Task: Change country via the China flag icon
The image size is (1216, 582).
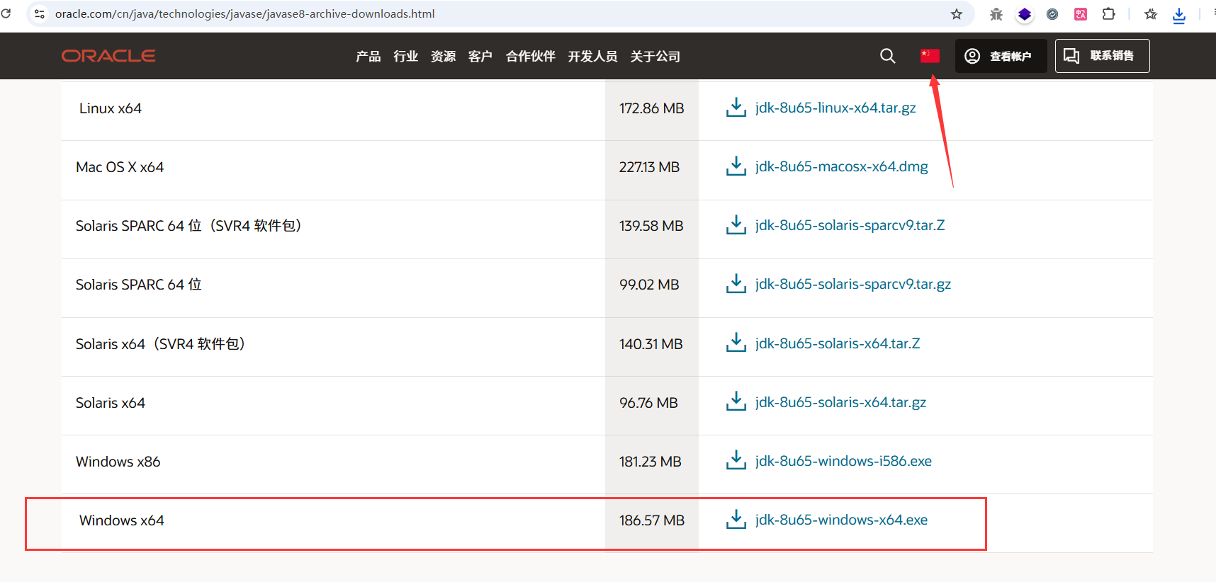Action: [930, 56]
